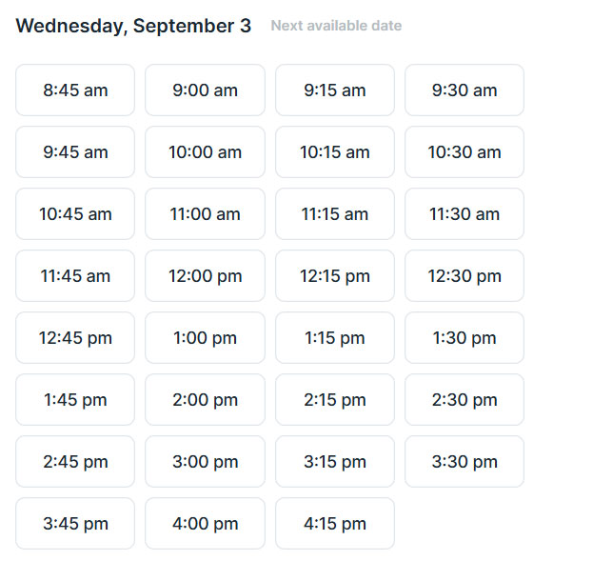The image size is (593, 561).
Task: Choose the 9:30 am time slot
Action: pos(465,90)
